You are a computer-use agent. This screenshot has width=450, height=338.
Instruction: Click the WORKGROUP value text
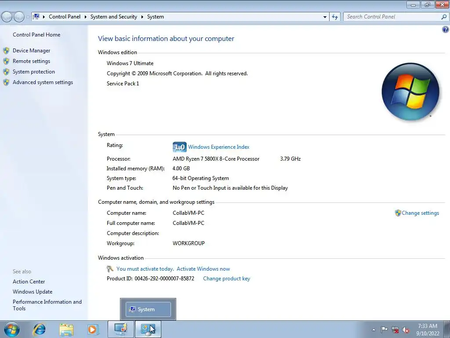pos(189,243)
